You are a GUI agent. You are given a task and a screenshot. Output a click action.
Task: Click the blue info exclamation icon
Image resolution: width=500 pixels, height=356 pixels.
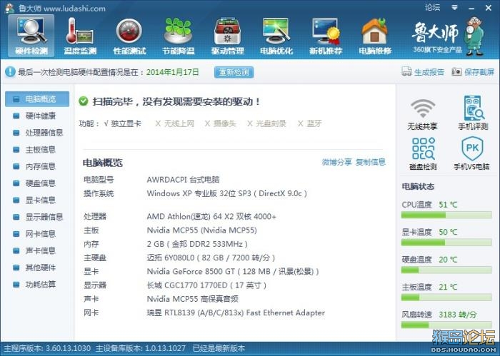10,71
